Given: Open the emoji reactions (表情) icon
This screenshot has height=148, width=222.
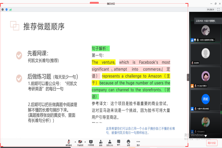Looking at the screenshot, I should tap(128, 141).
